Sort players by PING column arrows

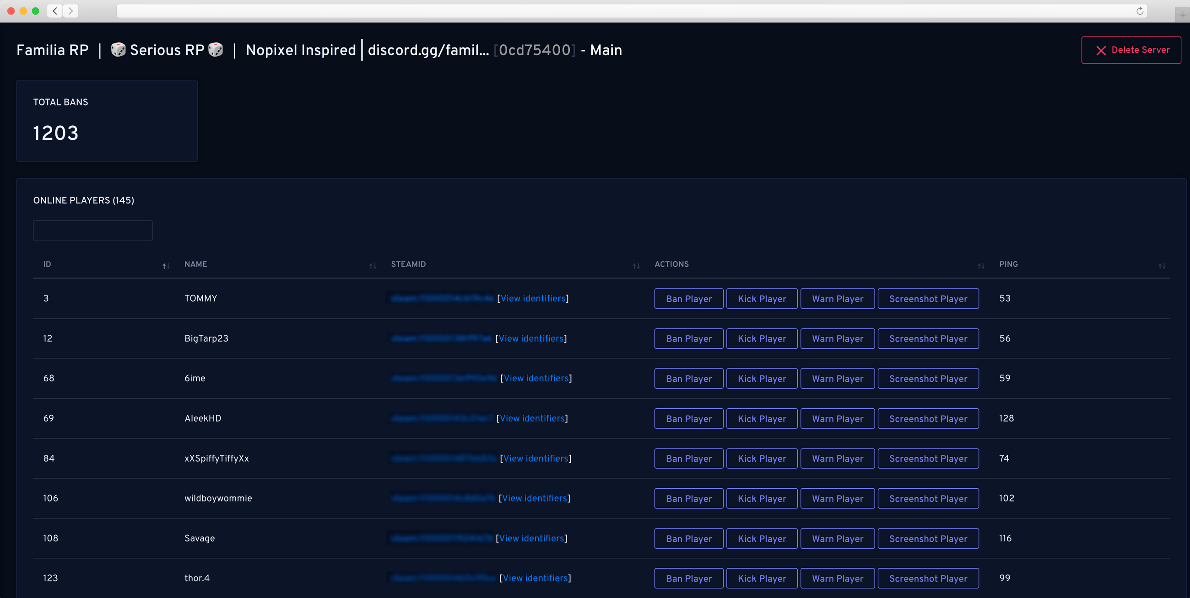[x=1162, y=266]
